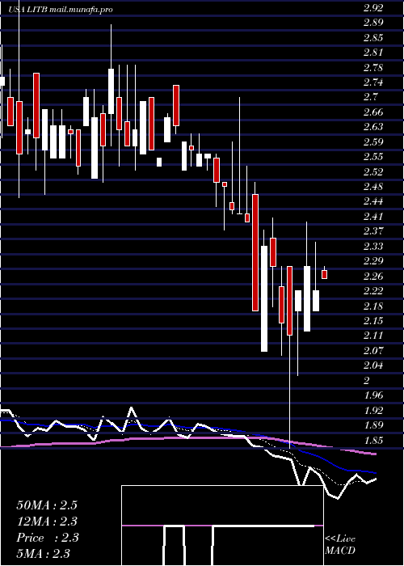Click the 2.66 price axis label
The width and height of the screenshot is (404, 566).
[373, 112]
